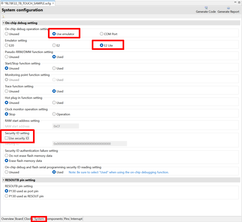Click the Security ID hex value field
242x222 pixels.
(x=90, y=144)
